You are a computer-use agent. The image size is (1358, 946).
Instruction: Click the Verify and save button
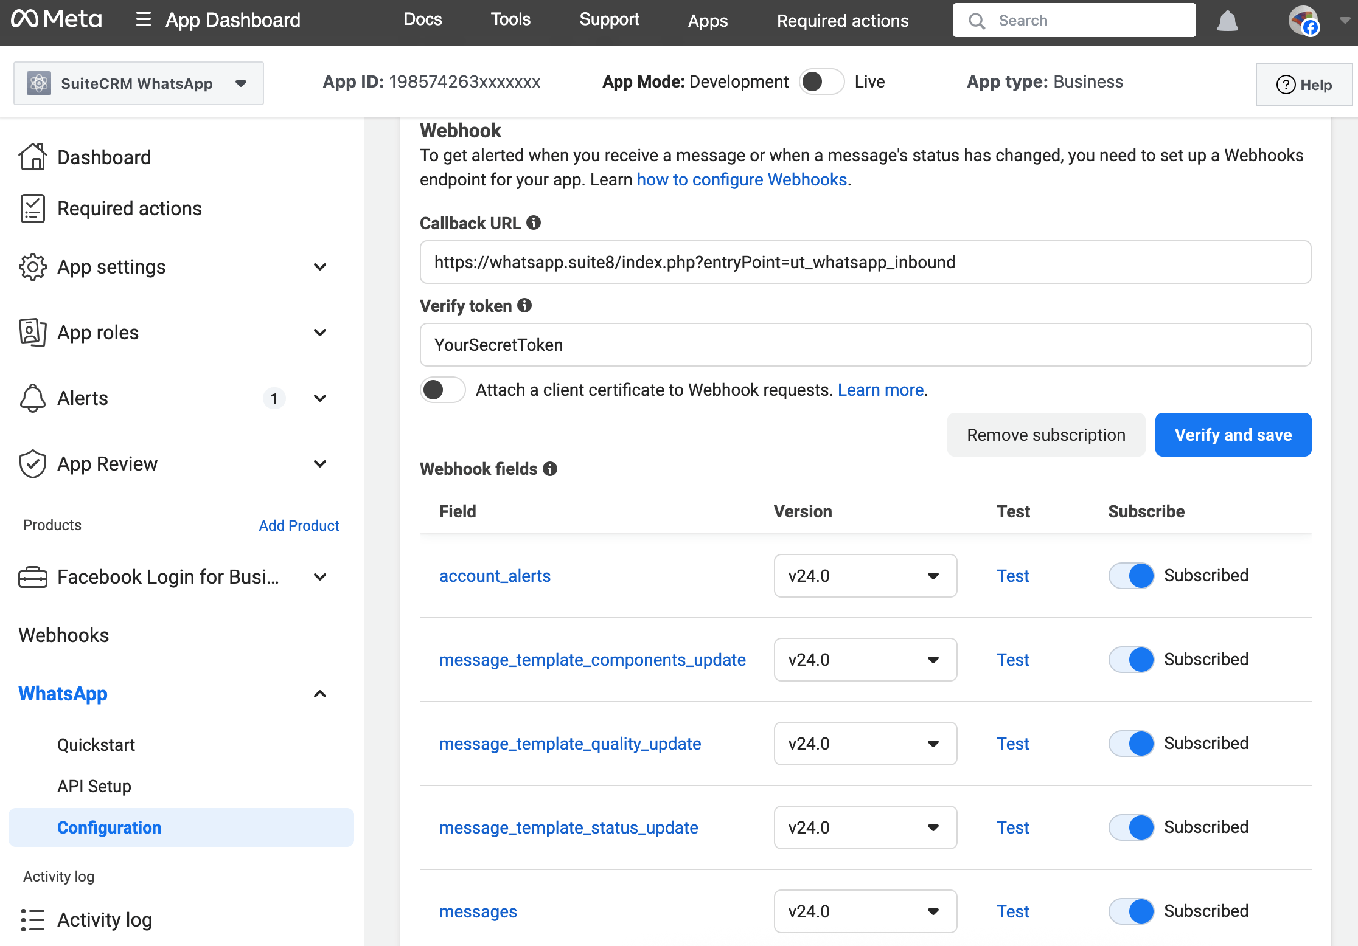(x=1233, y=435)
